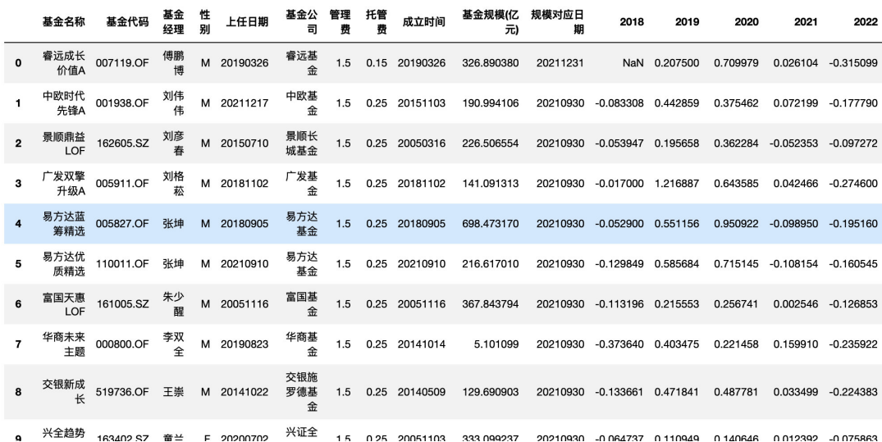Select fund name 华商未来主题
This screenshot has width=882, height=442.
click(x=63, y=344)
